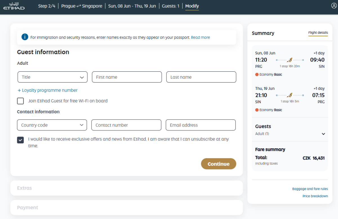338x219 pixels.
Task: Open the Read more link
Action: tap(200, 37)
